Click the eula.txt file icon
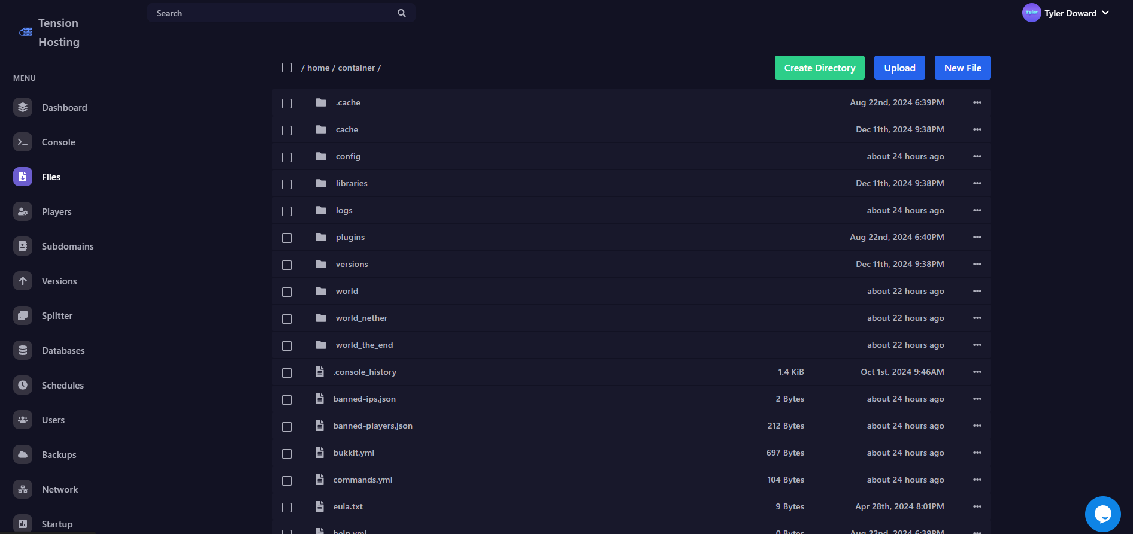 tap(320, 506)
